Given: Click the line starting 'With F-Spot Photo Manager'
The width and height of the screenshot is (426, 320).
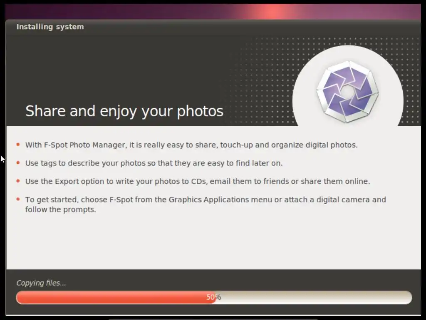Looking at the screenshot, I should point(191,145).
